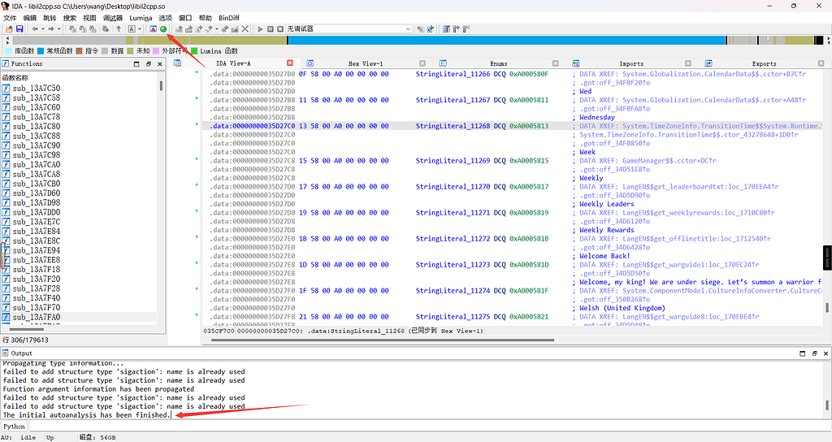Expand dropdown beside the boxed A icon
The width and height of the screenshot is (832, 442).
[140, 28]
